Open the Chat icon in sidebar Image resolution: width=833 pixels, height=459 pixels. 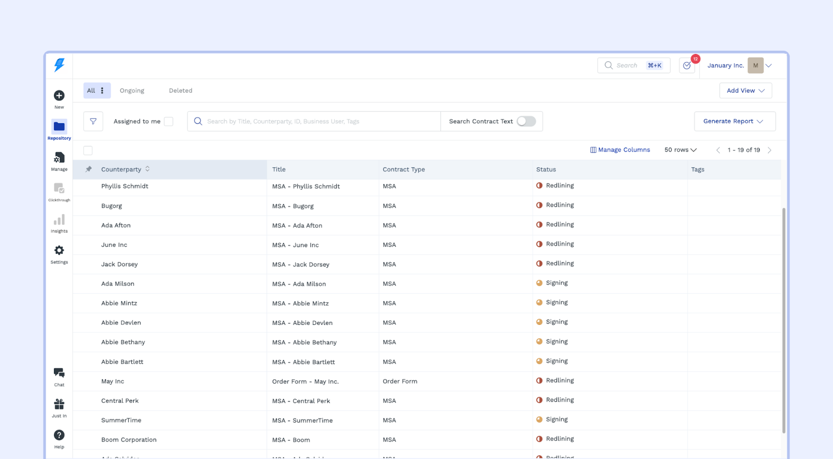coord(59,373)
